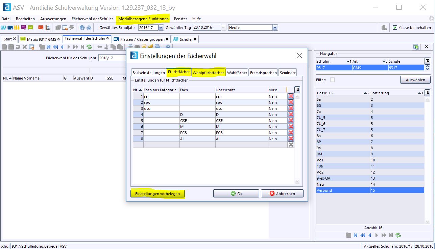This screenshot has width=435, height=249.
Task: Open column config icon in Pflichtfächer table
Action: tap(297, 90)
